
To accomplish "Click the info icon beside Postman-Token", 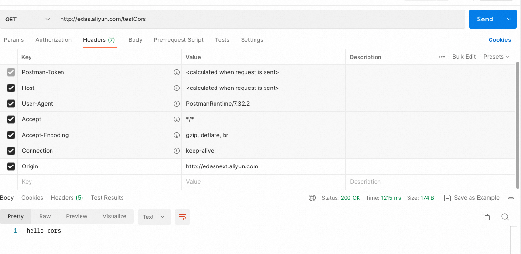I will tap(177, 72).
